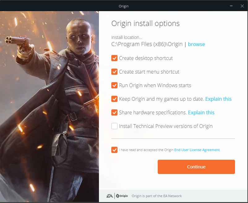248x203 pixels.
Task: Toggle the license agreement acceptance checkbox
Action: click(x=114, y=150)
